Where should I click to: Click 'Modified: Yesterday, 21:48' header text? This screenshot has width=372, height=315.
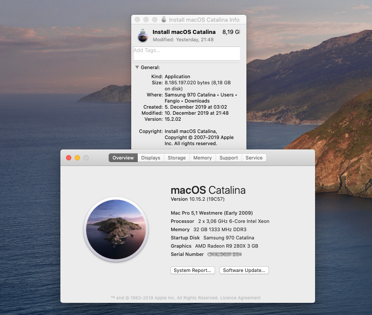click(x=183, y=40)
